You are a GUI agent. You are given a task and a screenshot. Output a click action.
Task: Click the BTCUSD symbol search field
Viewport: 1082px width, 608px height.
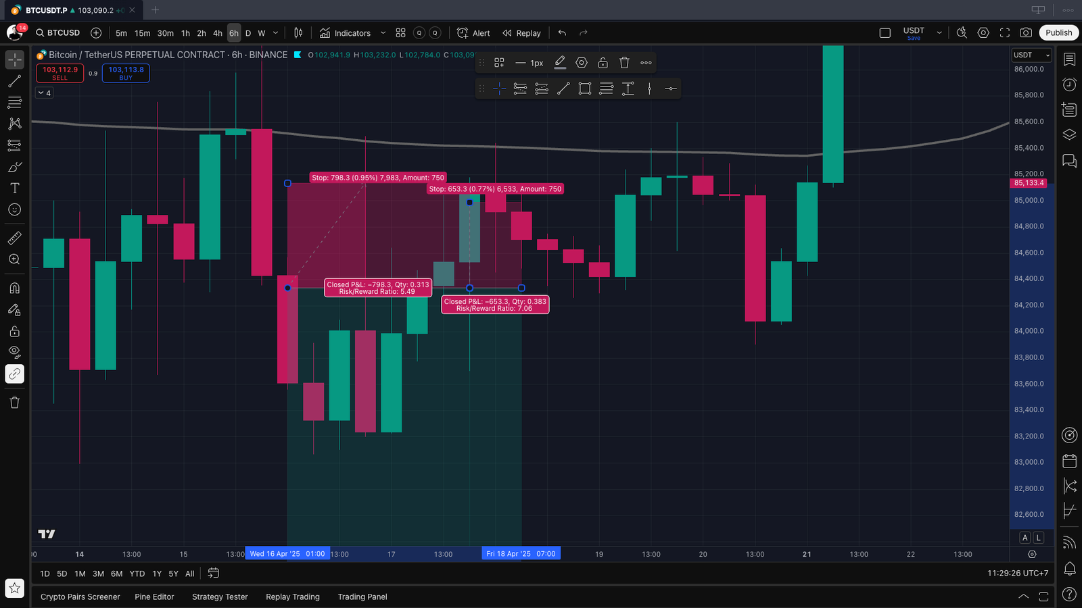tap(59, 33)
